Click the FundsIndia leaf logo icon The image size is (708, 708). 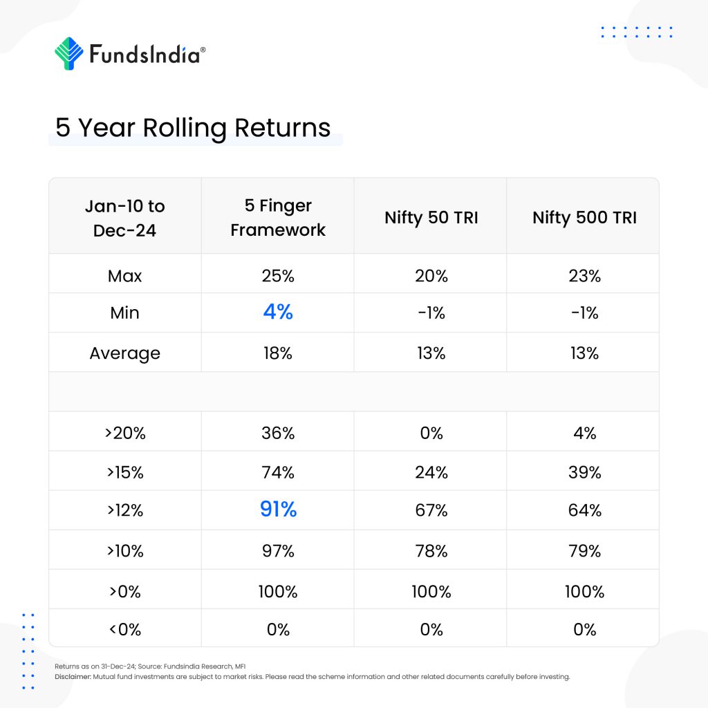pyautogui.click(x=68, y=54)
